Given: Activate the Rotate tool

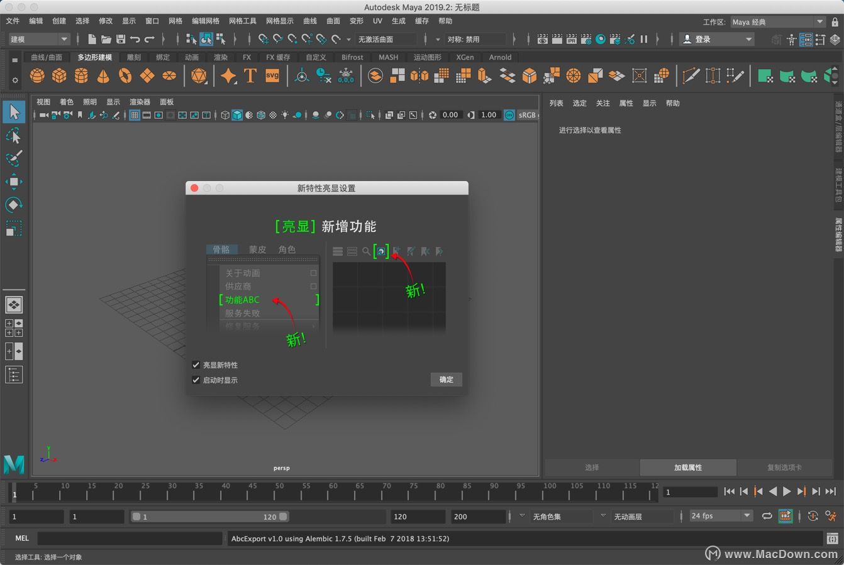Looking at the screenshot, I should [14, 205].
